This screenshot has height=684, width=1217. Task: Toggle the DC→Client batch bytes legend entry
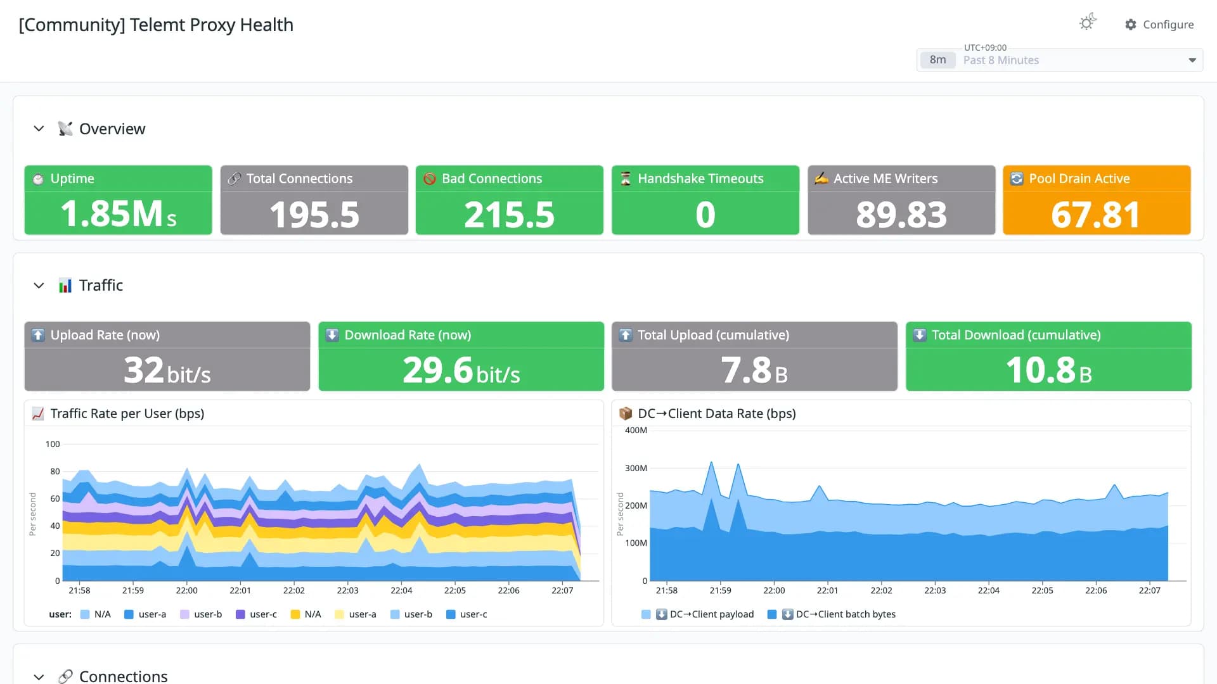click(832, 614)
